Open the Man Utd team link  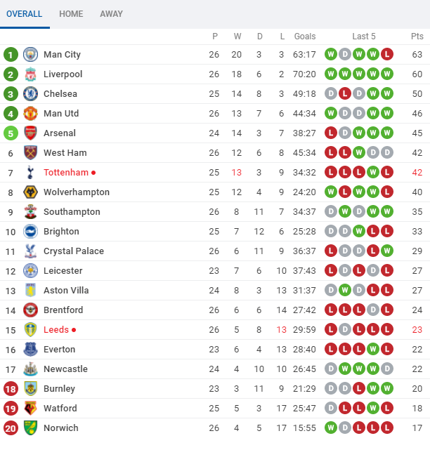pos(62,114)
